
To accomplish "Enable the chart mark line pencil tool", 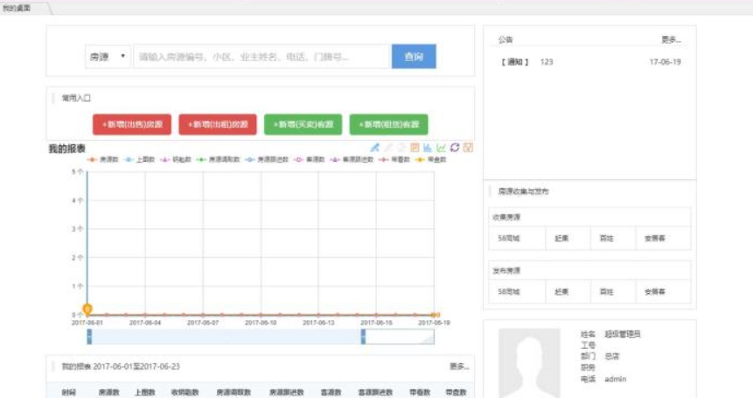I will pyautogui.click(x=375, y=148).
